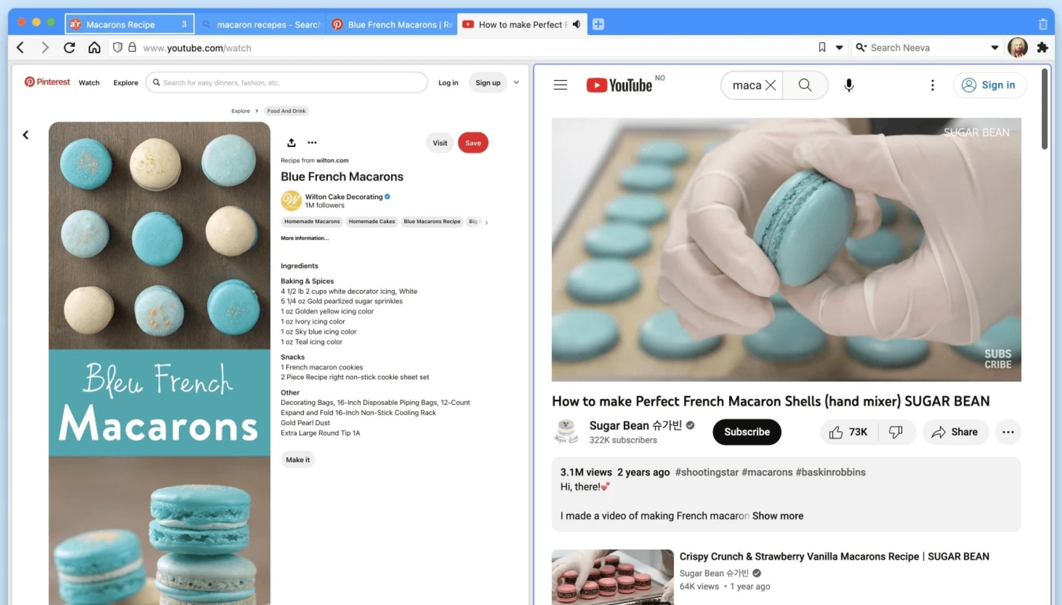
Task: Reload the current page
Action: point(69,47)
